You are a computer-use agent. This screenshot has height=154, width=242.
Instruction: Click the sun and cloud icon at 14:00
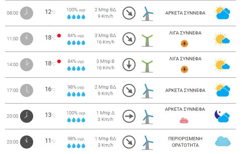222,64
